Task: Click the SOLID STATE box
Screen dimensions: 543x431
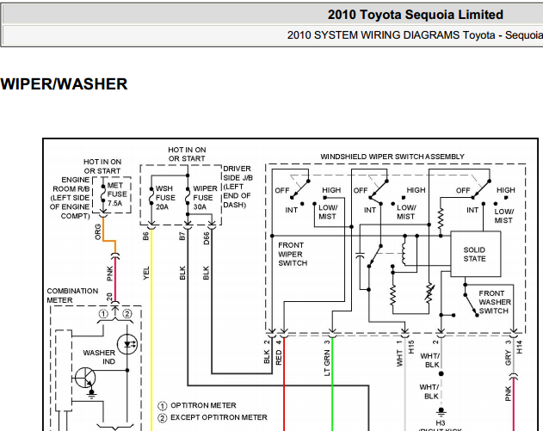Action: 476,254
